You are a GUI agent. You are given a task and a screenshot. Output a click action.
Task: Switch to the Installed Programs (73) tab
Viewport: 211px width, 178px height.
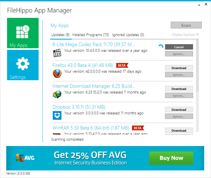[91, 35]
